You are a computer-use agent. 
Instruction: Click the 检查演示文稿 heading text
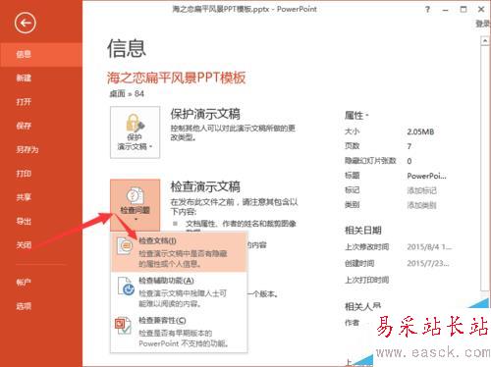[x=205, y=186]
